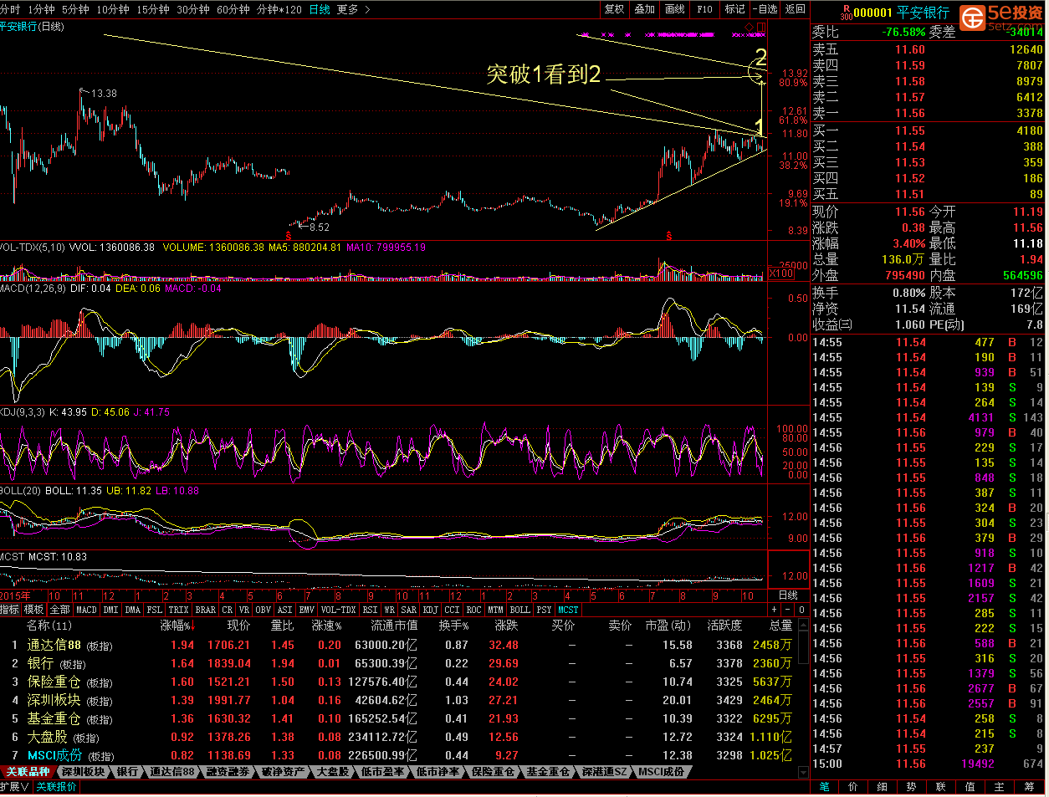1049x797 pixels.
Task: Click the 叠加 overlay button
Action: pos(645,9)
